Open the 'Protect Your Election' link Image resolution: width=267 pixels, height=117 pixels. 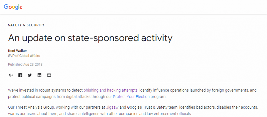[131, 97]
